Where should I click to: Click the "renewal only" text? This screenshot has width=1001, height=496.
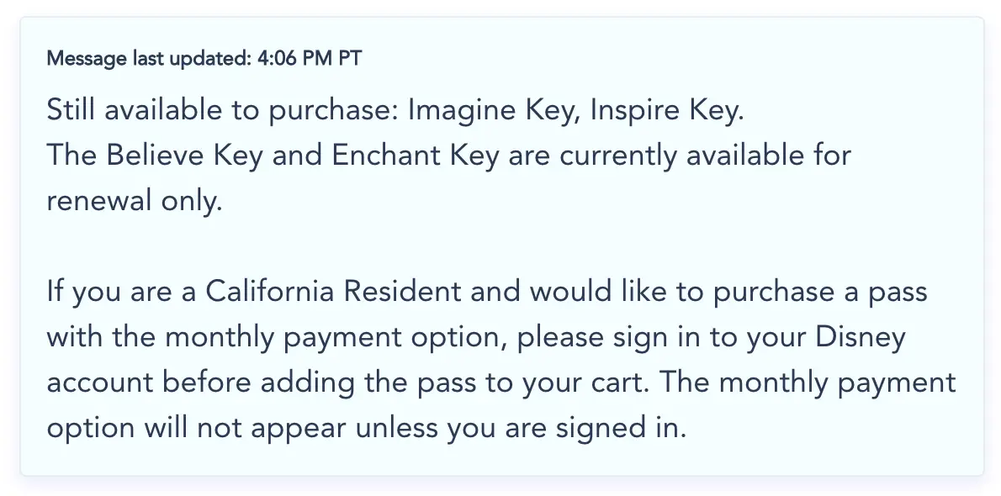tap(135, 202)
